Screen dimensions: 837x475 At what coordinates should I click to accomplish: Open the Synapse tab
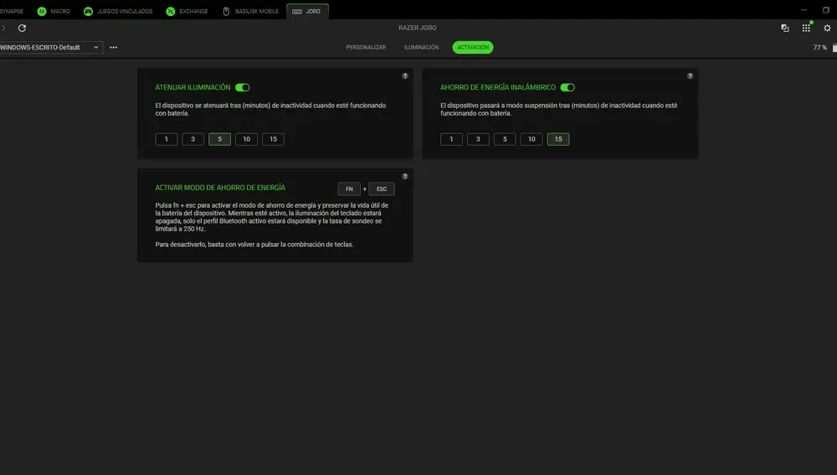click(11, 11)
